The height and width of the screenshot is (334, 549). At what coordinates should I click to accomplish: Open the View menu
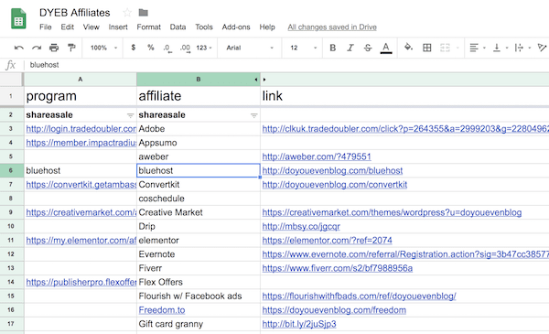coord(91,27)
